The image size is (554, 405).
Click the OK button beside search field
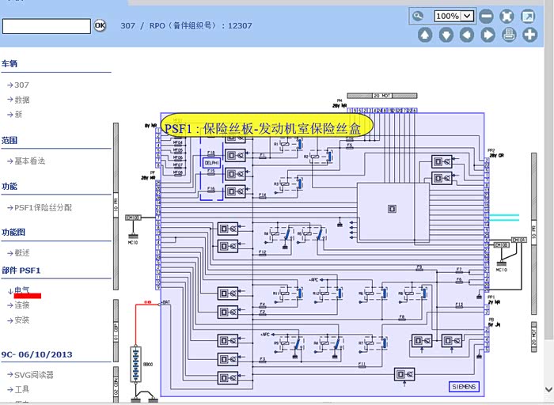click(100, 25)
